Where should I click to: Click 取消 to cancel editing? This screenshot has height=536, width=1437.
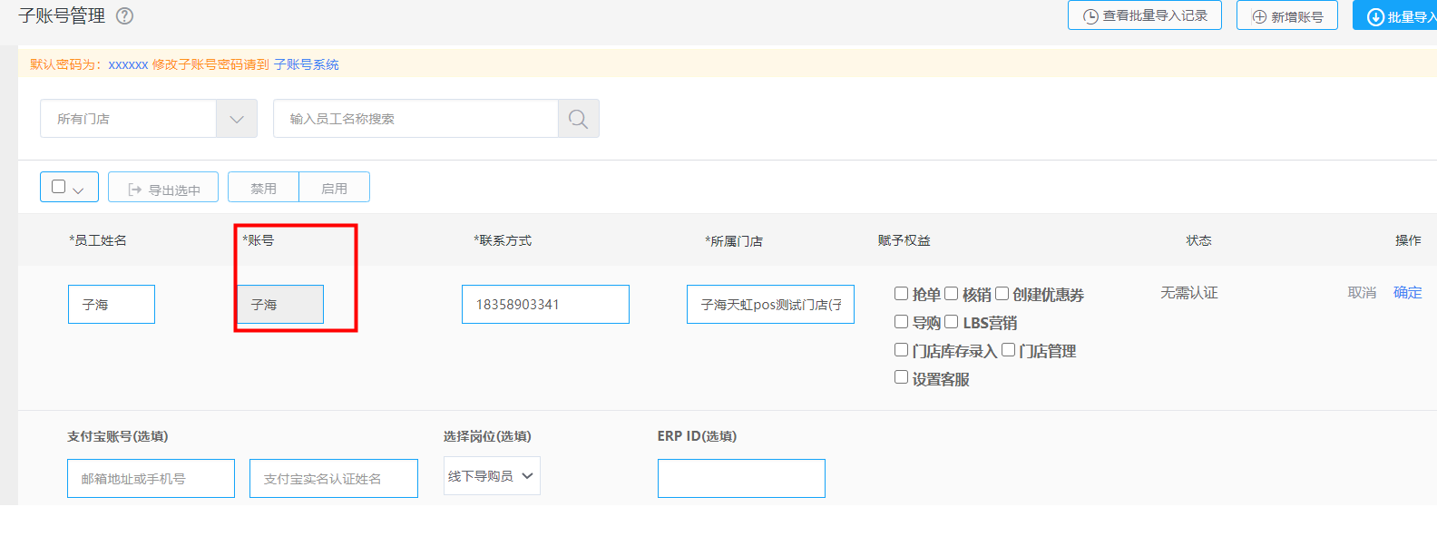1362,292
